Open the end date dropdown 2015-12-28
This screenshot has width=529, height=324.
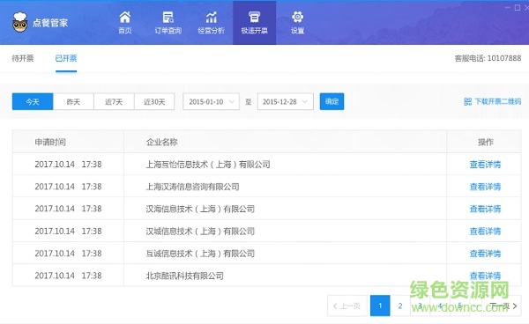286,101
